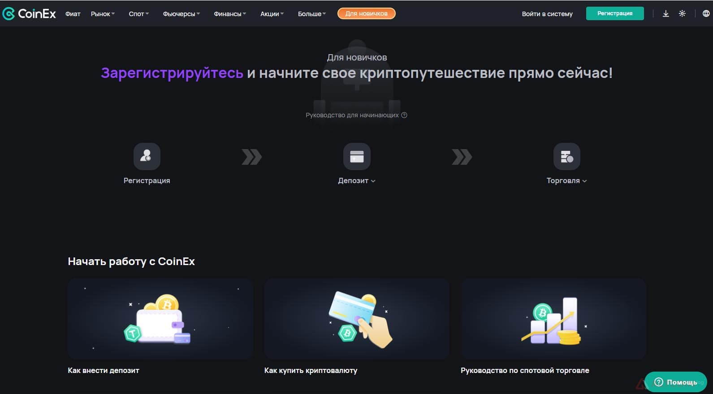Click the Торговля step icon
This screenshot has height=394, width=713.
click(566, 156)
